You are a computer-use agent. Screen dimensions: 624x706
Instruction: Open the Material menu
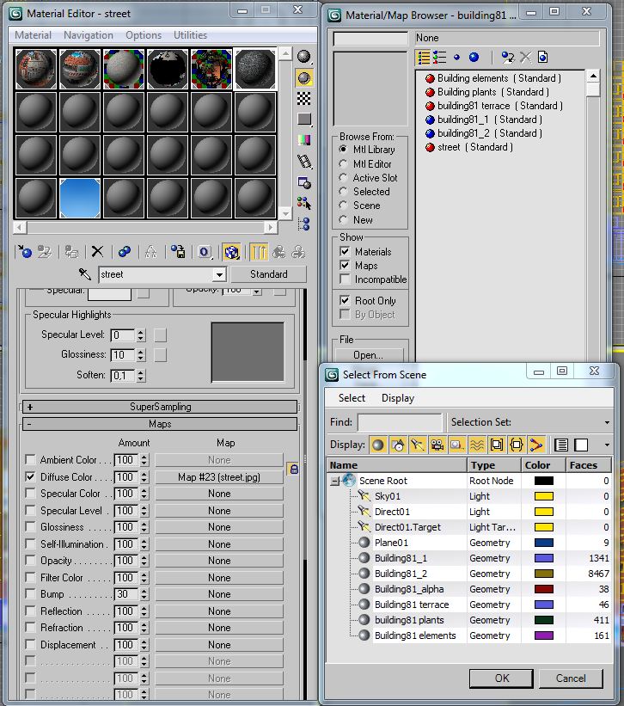[x=33, y=35]
